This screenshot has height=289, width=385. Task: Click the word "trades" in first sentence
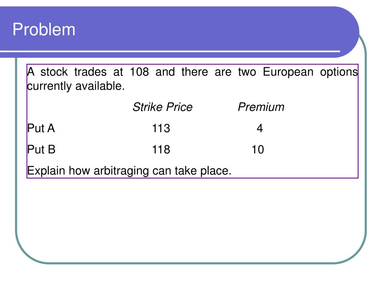[x=90, y=72]
